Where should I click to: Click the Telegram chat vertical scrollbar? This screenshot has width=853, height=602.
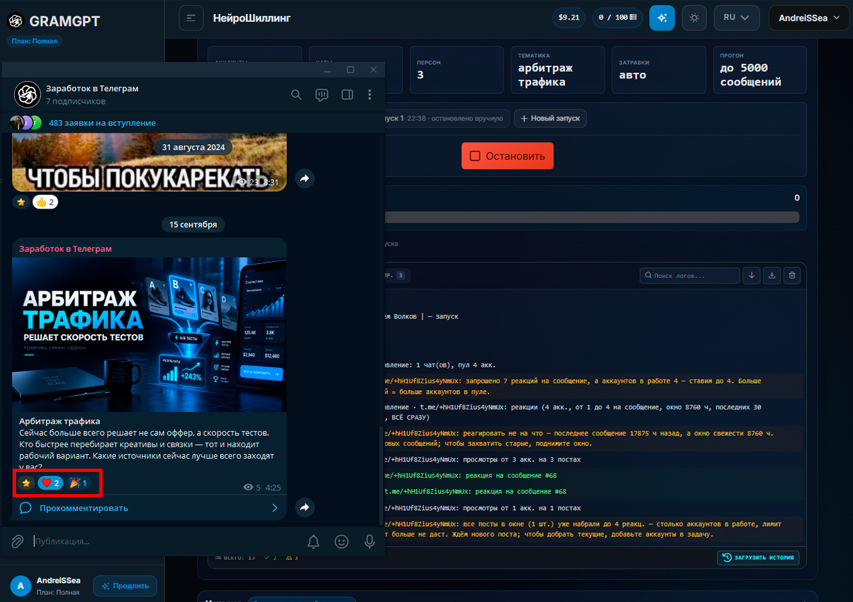(381, 475)
